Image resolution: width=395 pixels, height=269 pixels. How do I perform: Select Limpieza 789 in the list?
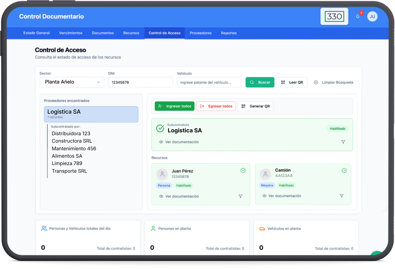tap(67, 163)
